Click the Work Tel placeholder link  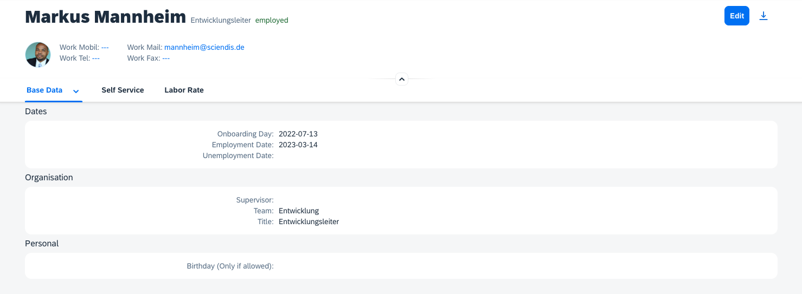(96, 58)
